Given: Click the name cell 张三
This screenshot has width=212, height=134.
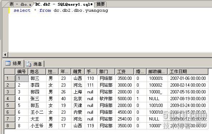Looking at the screenshot, I should [37, 99].
